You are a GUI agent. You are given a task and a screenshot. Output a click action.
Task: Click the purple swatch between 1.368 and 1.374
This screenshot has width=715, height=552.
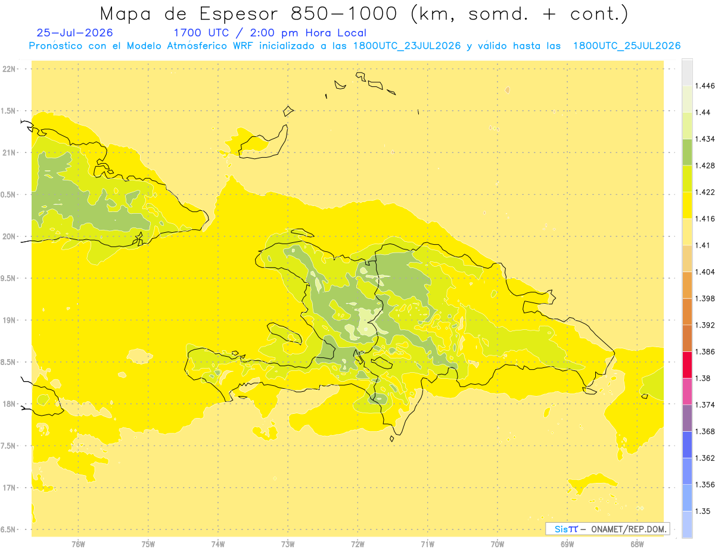click(687, 418)
